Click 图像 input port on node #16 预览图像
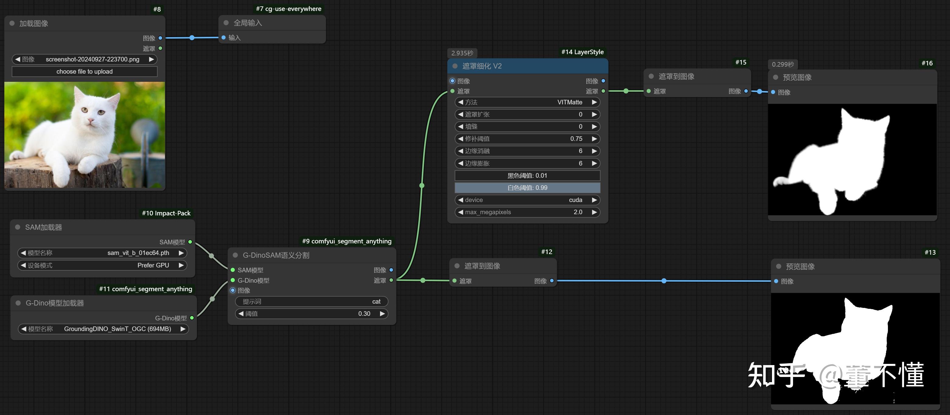The image size is (950, 415). click(x=773, y=92)
